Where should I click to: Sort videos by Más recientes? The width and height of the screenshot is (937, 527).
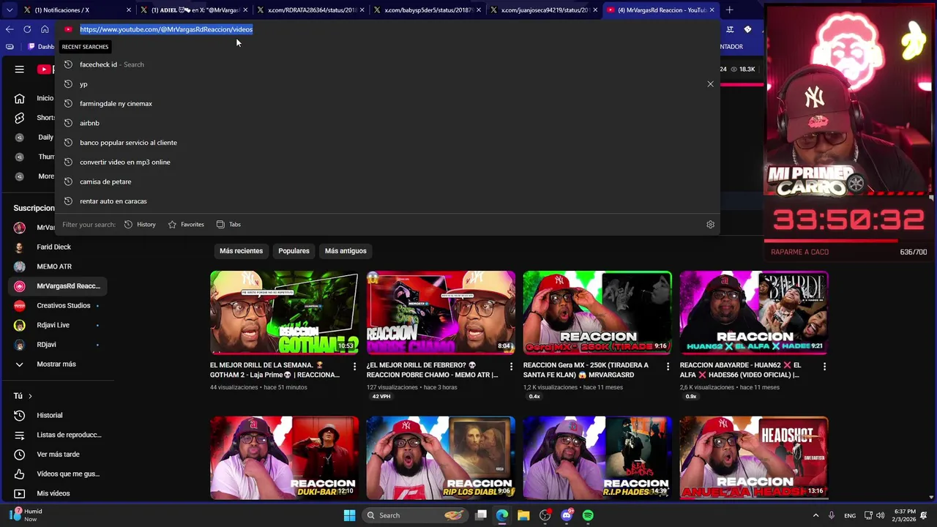[x=241, y=251]
